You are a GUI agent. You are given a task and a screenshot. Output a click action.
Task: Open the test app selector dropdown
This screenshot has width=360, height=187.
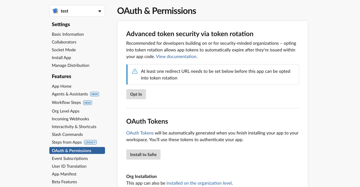77,11
